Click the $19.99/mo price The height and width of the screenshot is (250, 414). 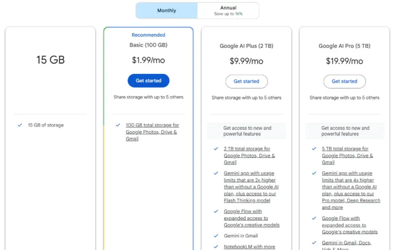click(344, 61)
